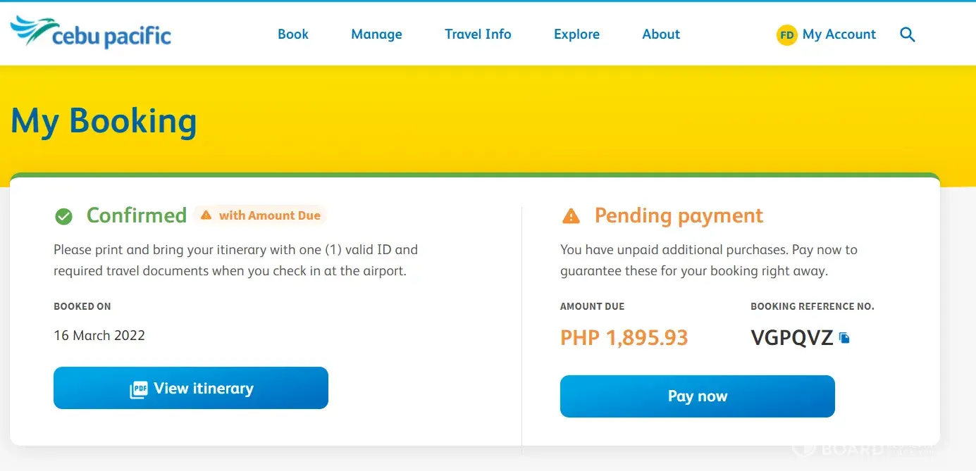Copy the booking reference with the copy icon

[844, 338]
